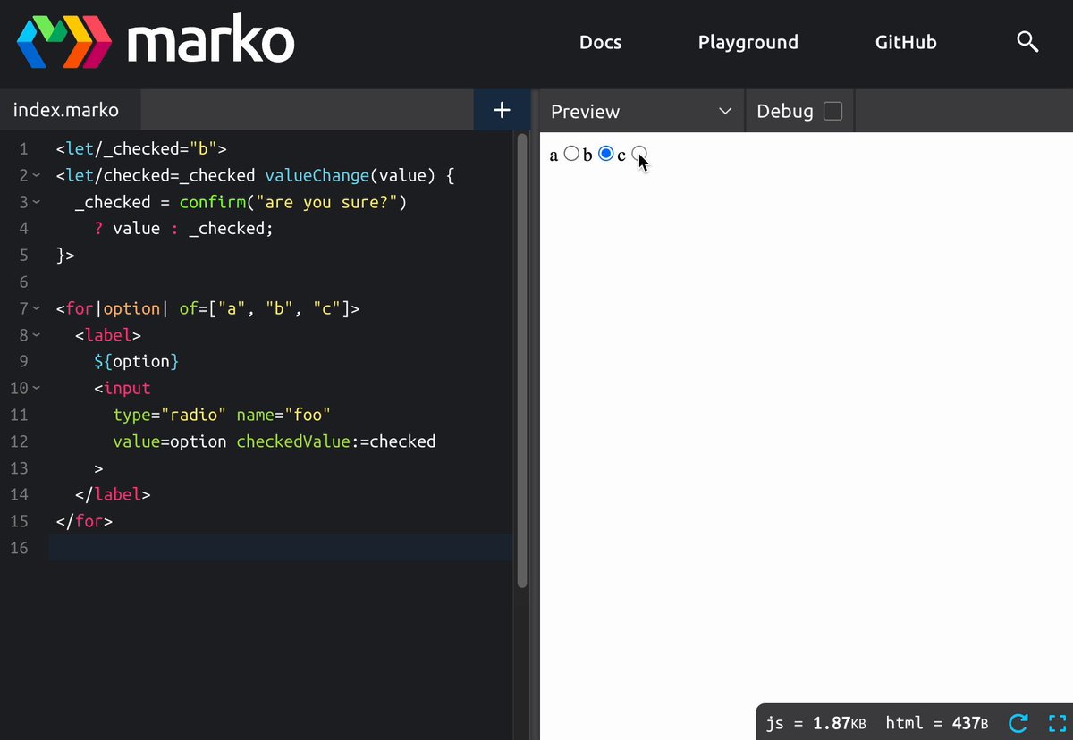Fold the label block at line 8

(x=37, y=335)
